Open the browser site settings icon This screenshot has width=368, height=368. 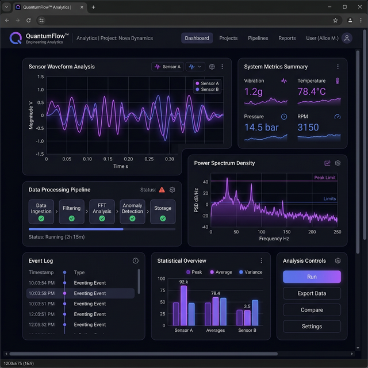pyautogui.click(x=41, y=21)
